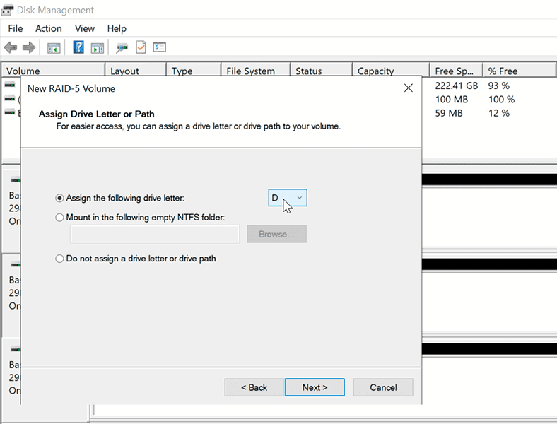The image size is (557, 424).
Task: Click the NTFS folder path field
Action: pyautogui.click(x=155, y=234)
